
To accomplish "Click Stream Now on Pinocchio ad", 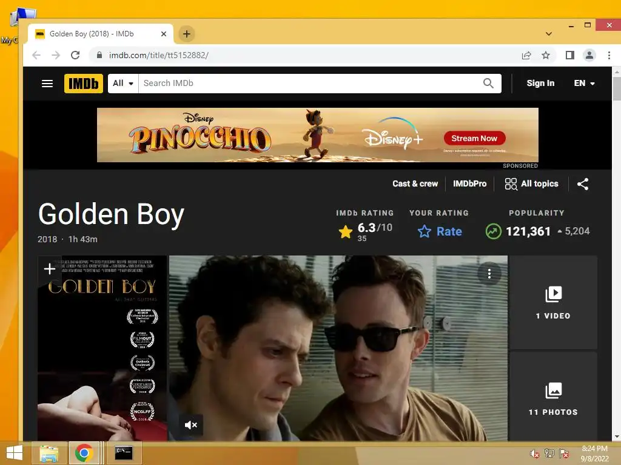I will click(x=474, y=139).
